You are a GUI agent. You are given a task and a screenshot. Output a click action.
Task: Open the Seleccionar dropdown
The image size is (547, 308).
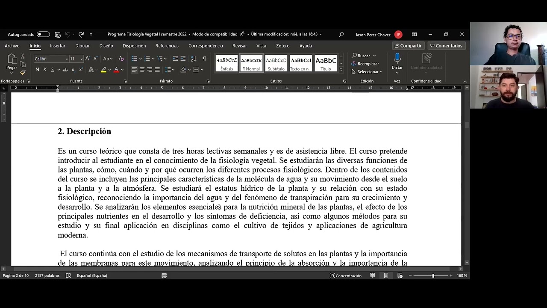367,72
